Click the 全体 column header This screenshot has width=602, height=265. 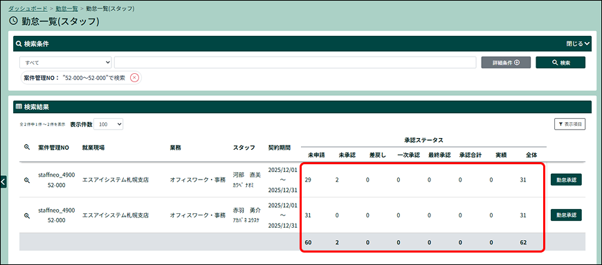click(531, 155)
